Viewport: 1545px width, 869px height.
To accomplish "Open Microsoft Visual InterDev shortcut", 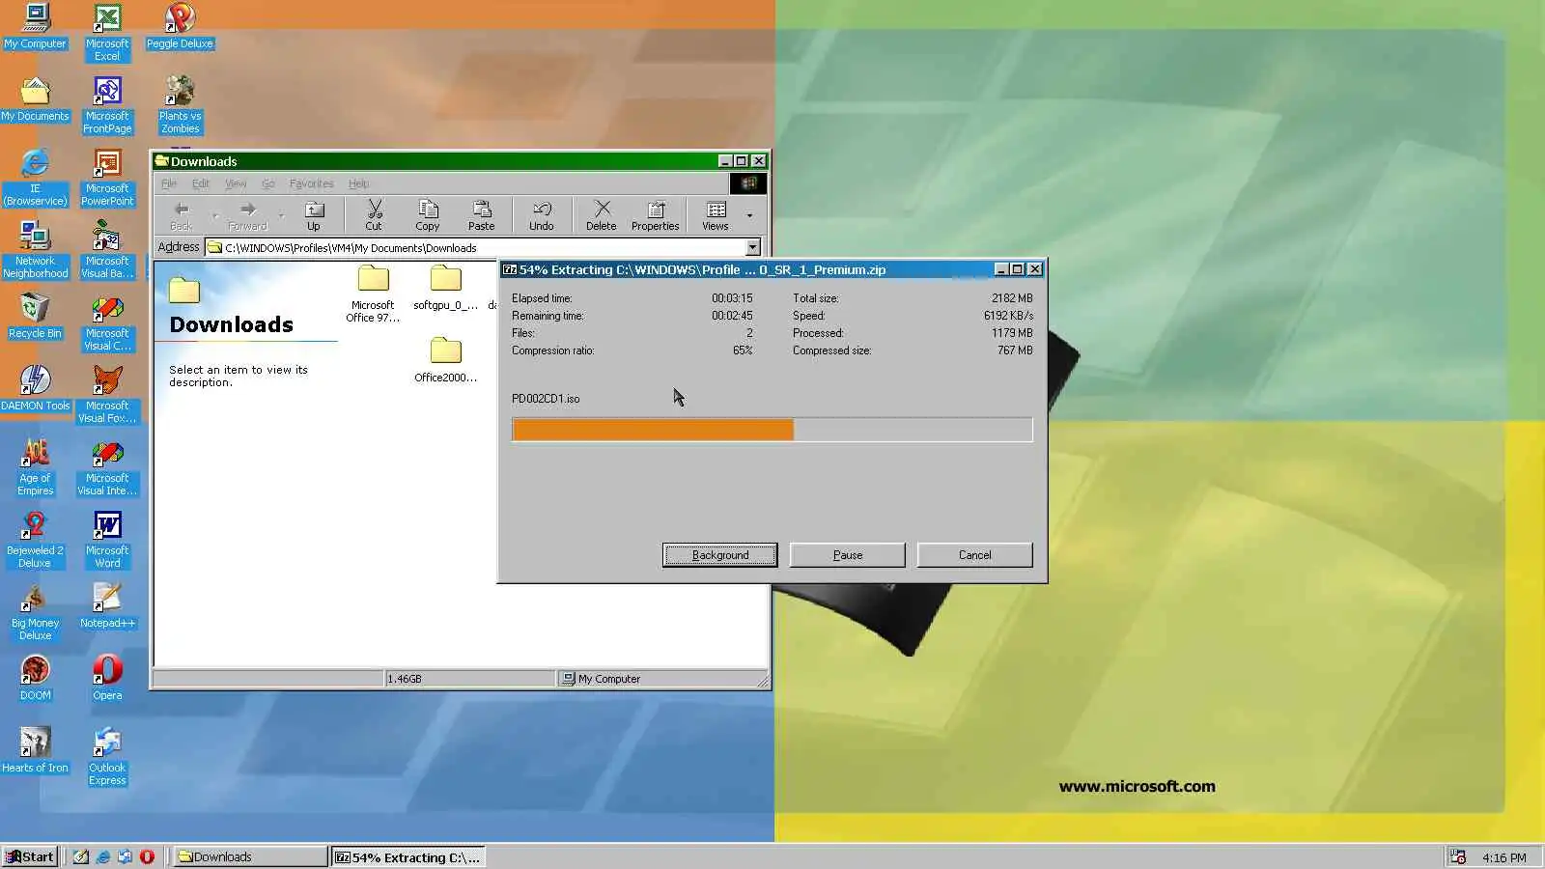I will point(107,466).
